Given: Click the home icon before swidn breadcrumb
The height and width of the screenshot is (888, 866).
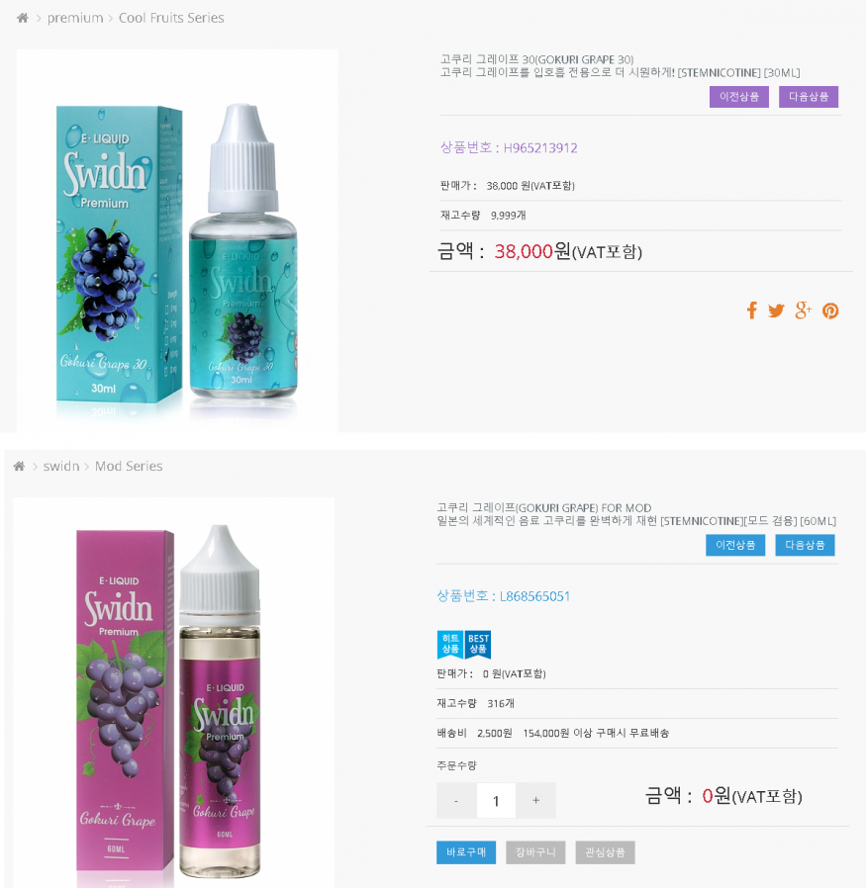Looking at the screenshot, I should 19,466.
